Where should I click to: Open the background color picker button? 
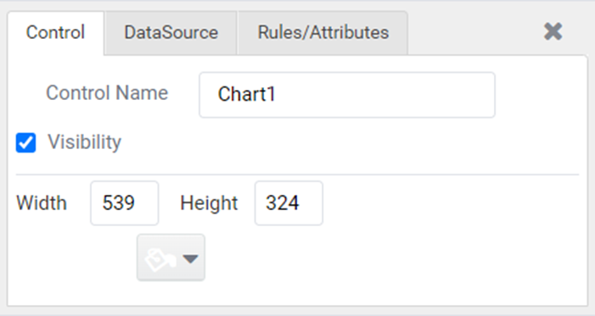171,258
